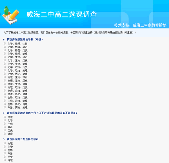Choose the 化学、物理、政治 combination
Viewport: 169px width, 163px height.
(x=5, y=47)
